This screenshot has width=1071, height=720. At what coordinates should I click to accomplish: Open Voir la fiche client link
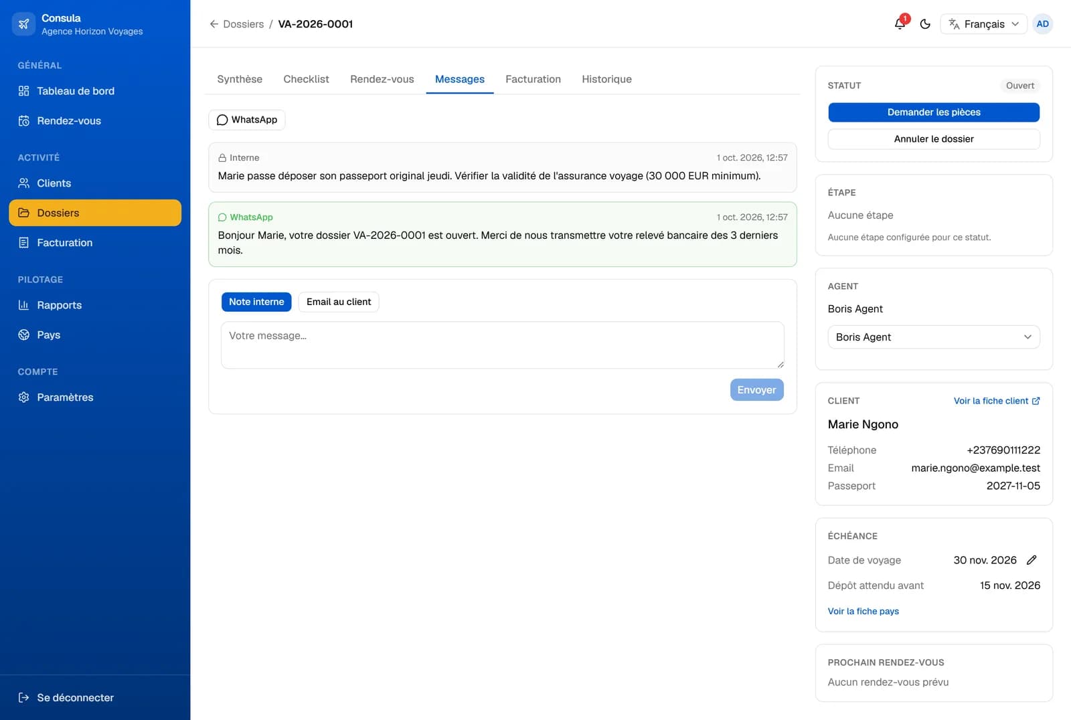click(997, 401)
